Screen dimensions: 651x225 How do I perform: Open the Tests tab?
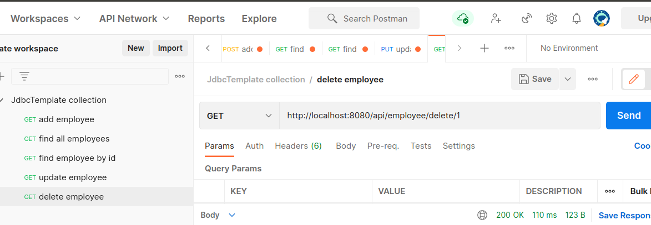click(421, 146)
